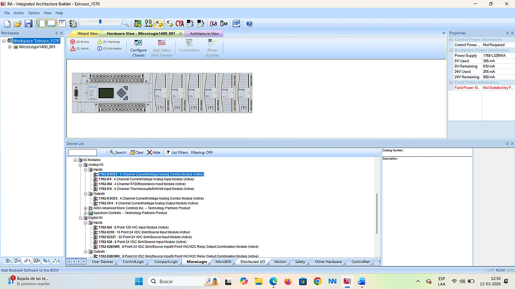
Task: Switch to the Wizard View tab
Action: coord(87,33)
